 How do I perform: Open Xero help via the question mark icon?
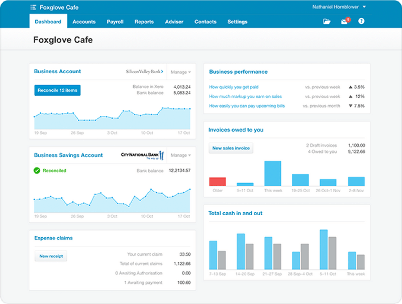pyautogui.click(x=361, y=22)
